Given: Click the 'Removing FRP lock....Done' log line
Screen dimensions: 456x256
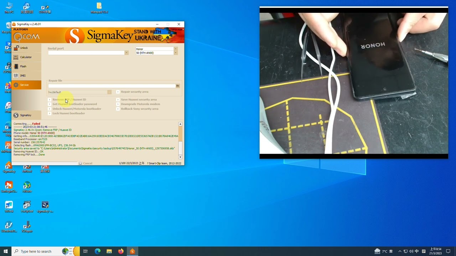Looking at the screenshot, I should coord(29,155).
